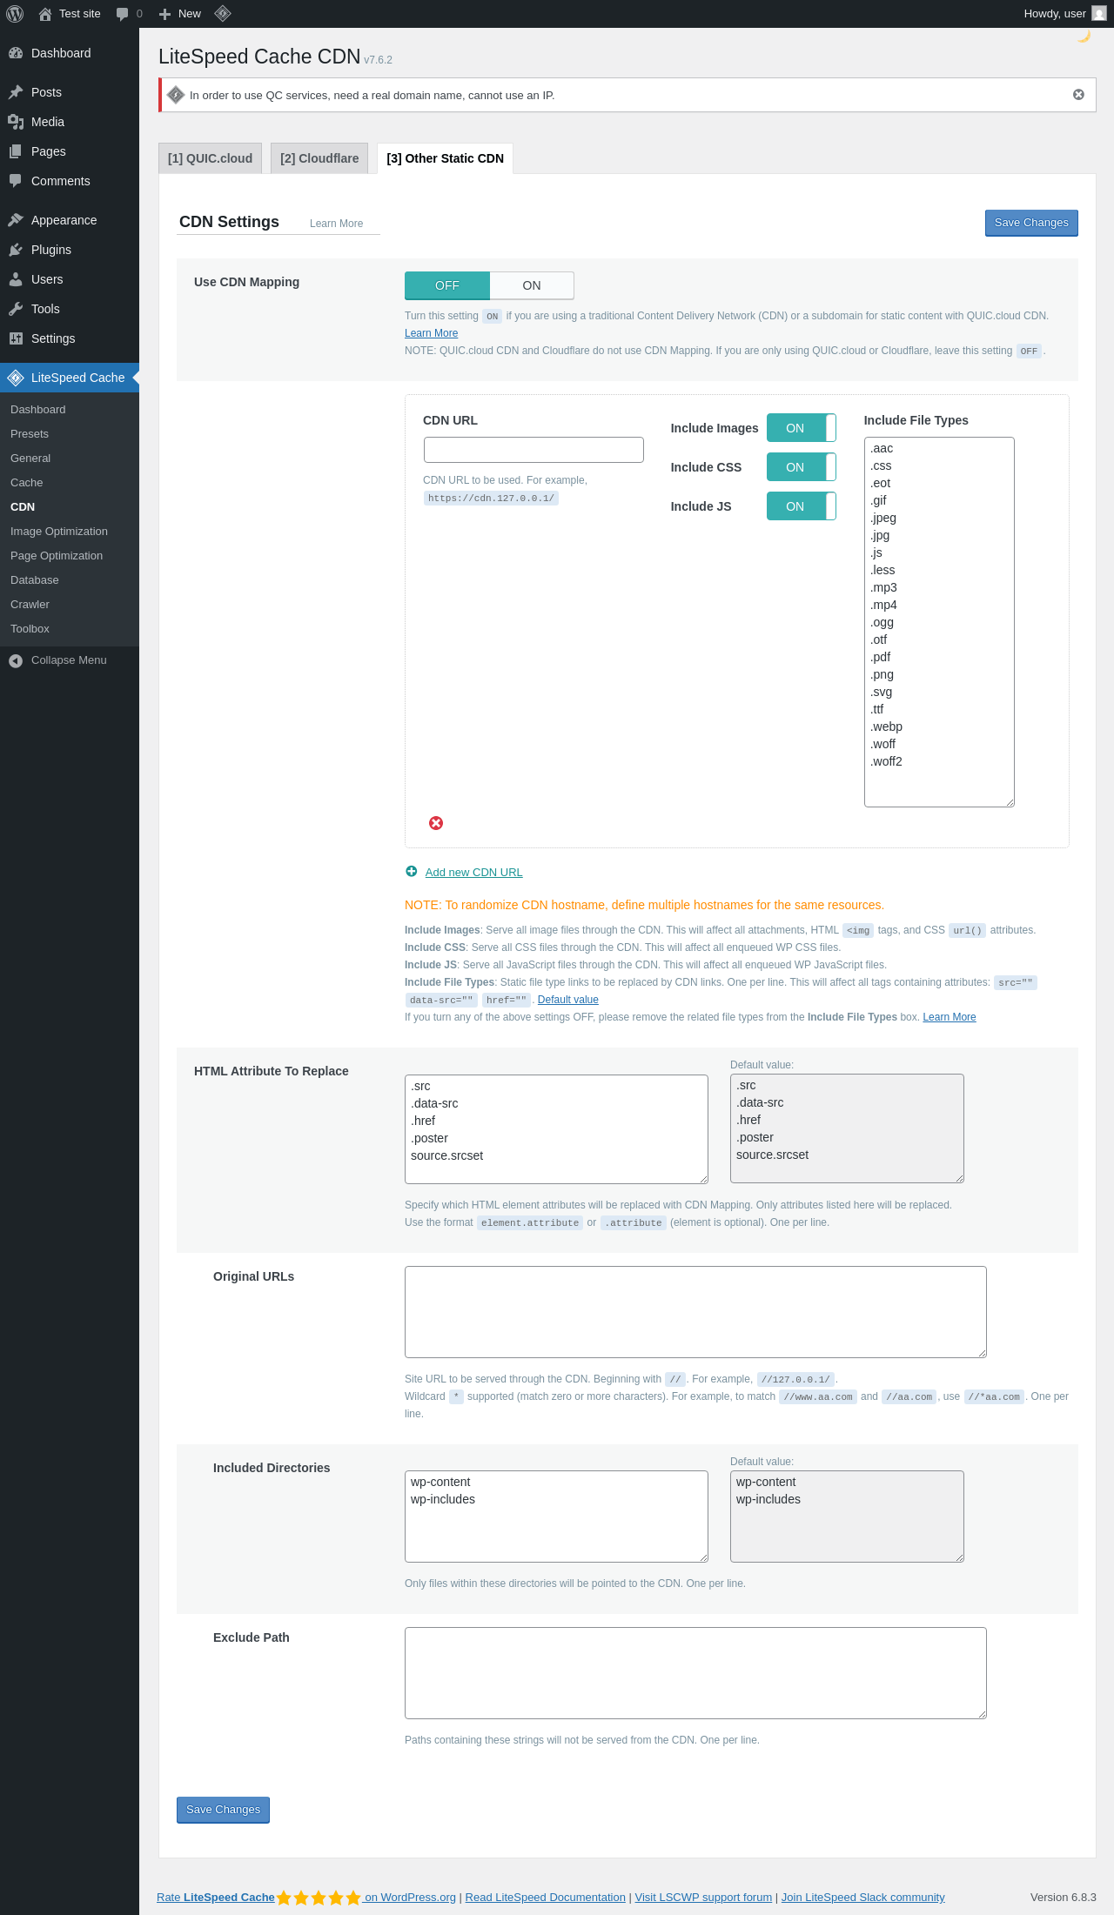This screenshot has width=1114, height=1915.
Task: Toggle the Include CSS switch
Action: 802,467
